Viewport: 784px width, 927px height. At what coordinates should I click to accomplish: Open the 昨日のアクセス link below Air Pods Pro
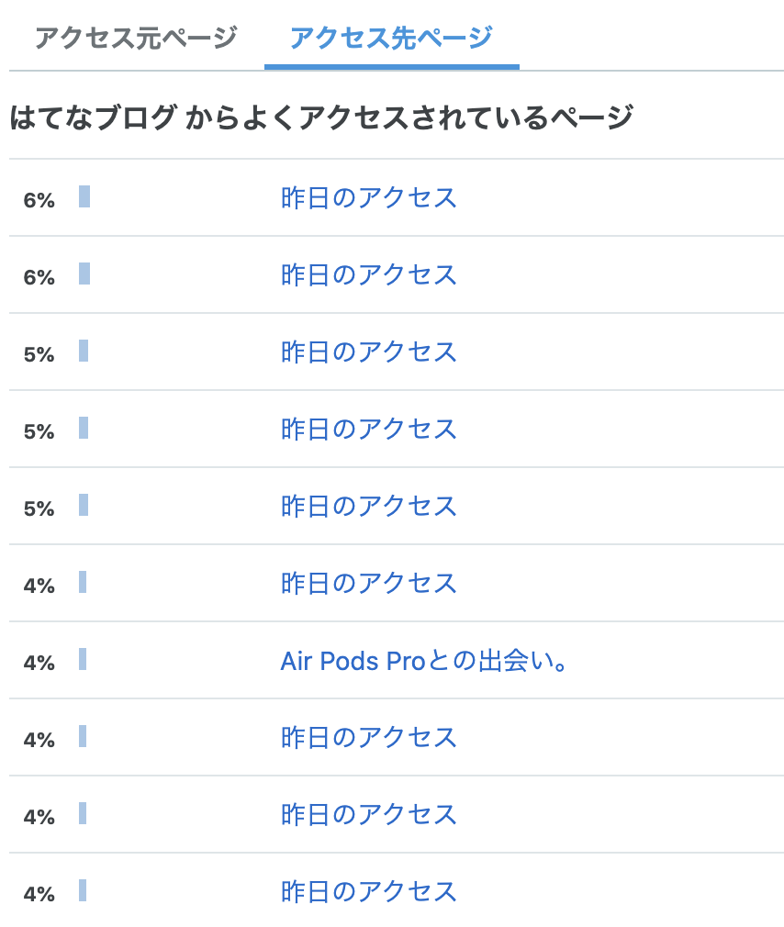[x=368, y=738]
